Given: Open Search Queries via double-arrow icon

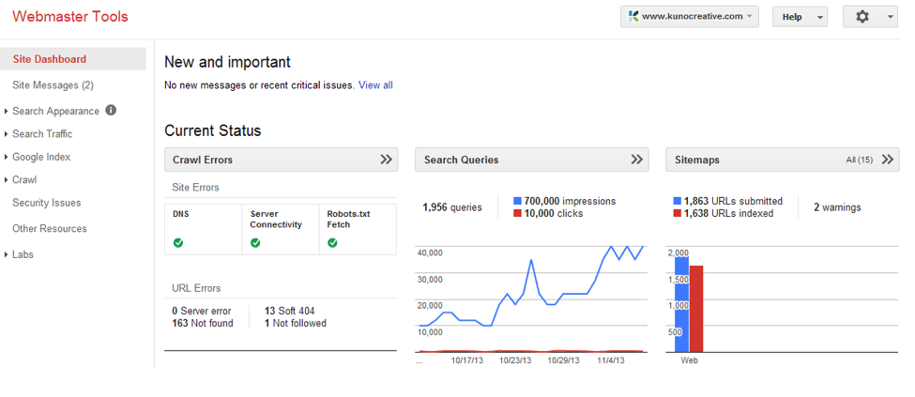Looking at the screenshot, I should [x=637, y=160].
